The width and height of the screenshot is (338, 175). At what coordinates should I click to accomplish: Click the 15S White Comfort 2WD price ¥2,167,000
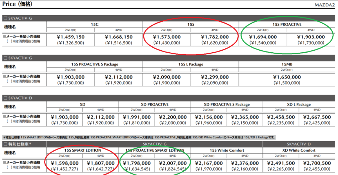pos(209,163)
